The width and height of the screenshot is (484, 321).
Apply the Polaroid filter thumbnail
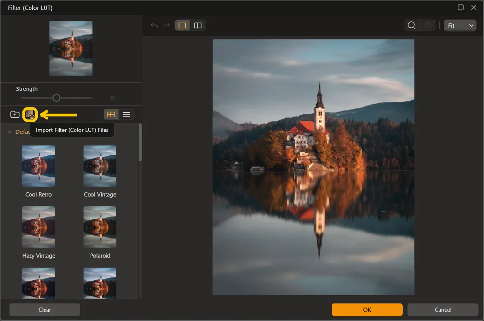pyautogui.click(x=100, y=227)
